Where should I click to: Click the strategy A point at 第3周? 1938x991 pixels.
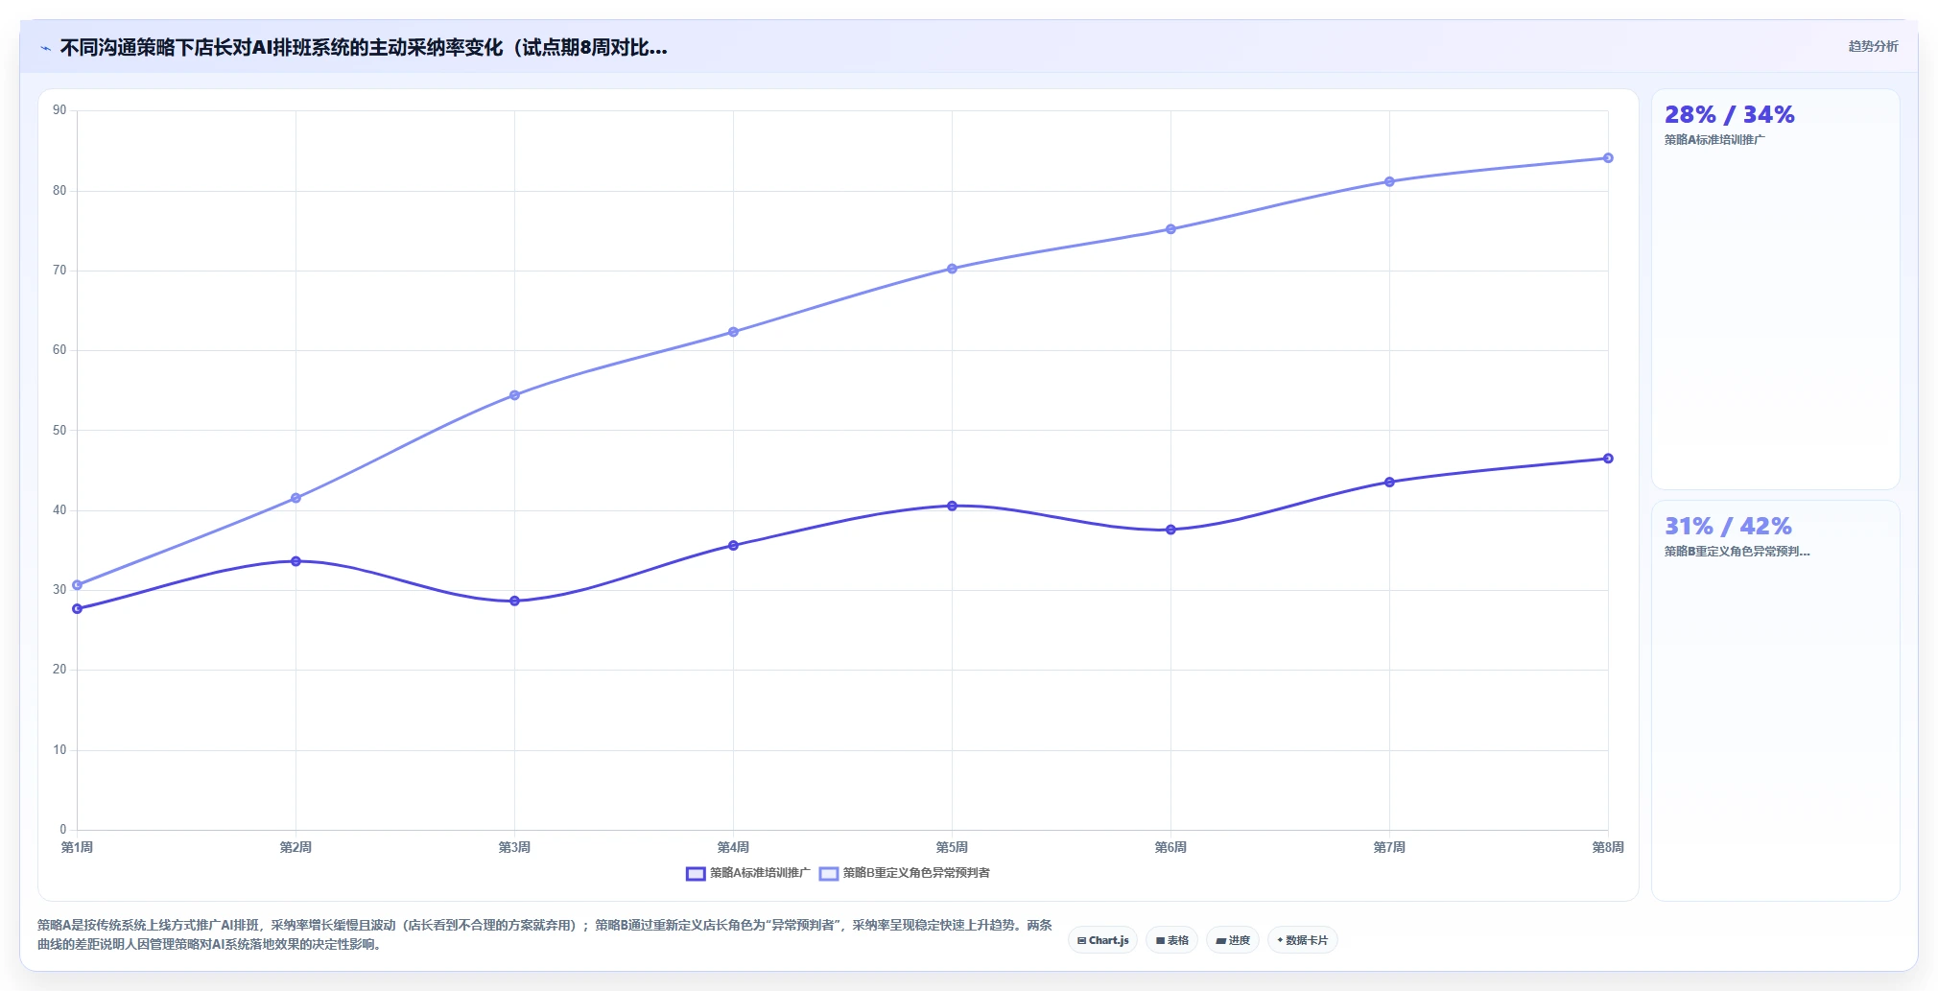click(x=514, y=602)
